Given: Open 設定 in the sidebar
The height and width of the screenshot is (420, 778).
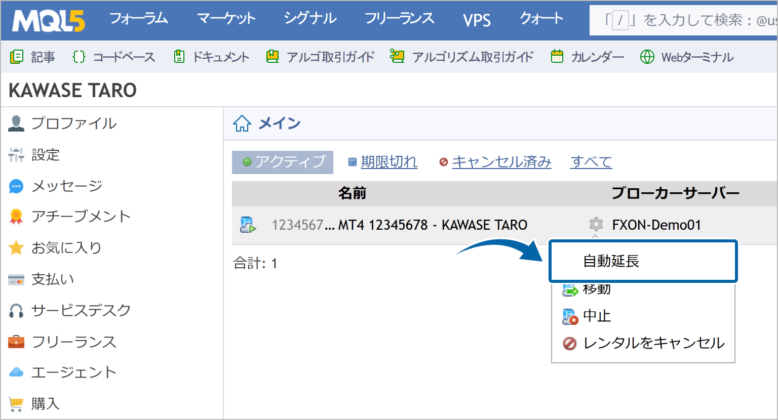Looking at the screenshot, I should (x=46, y=155).
